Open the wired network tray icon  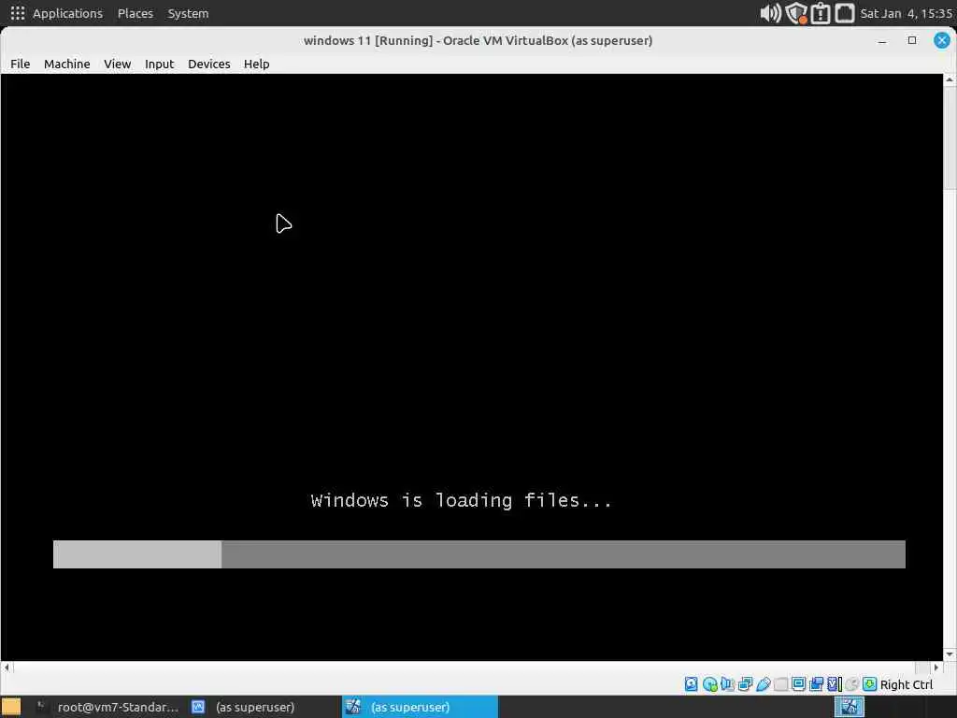coord(845,13)
